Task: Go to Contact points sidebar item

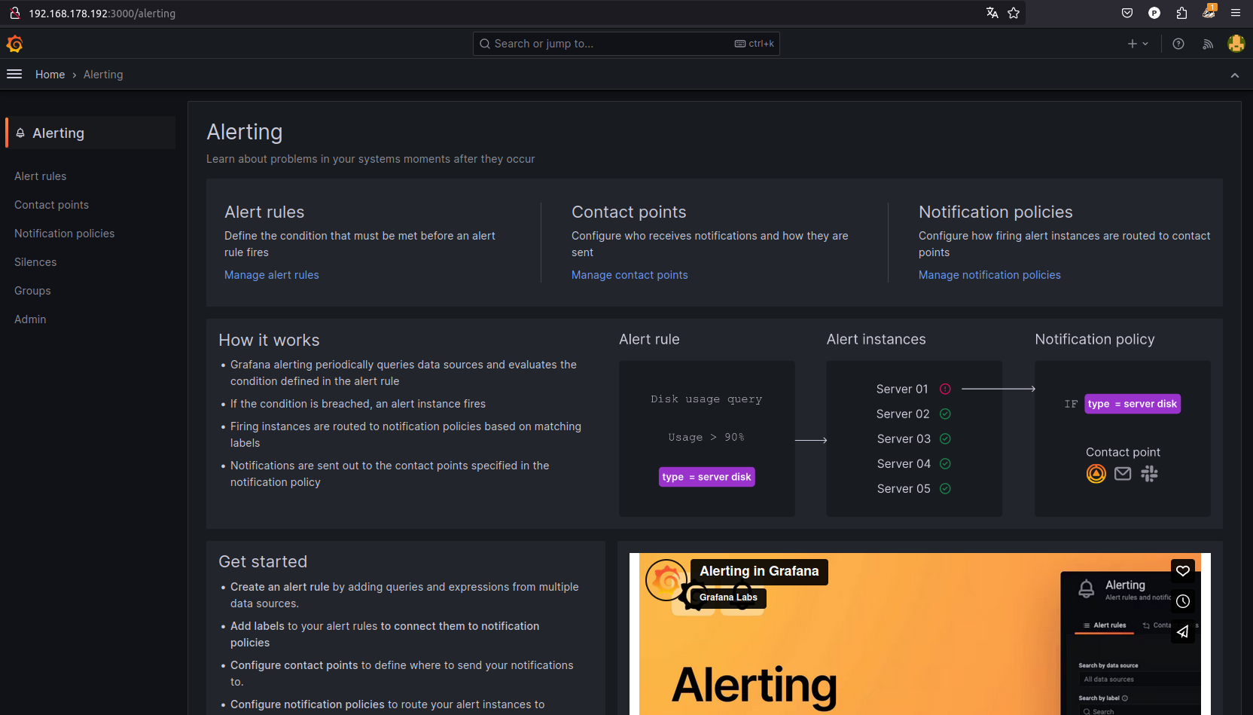Action: (x=51, y=205)
